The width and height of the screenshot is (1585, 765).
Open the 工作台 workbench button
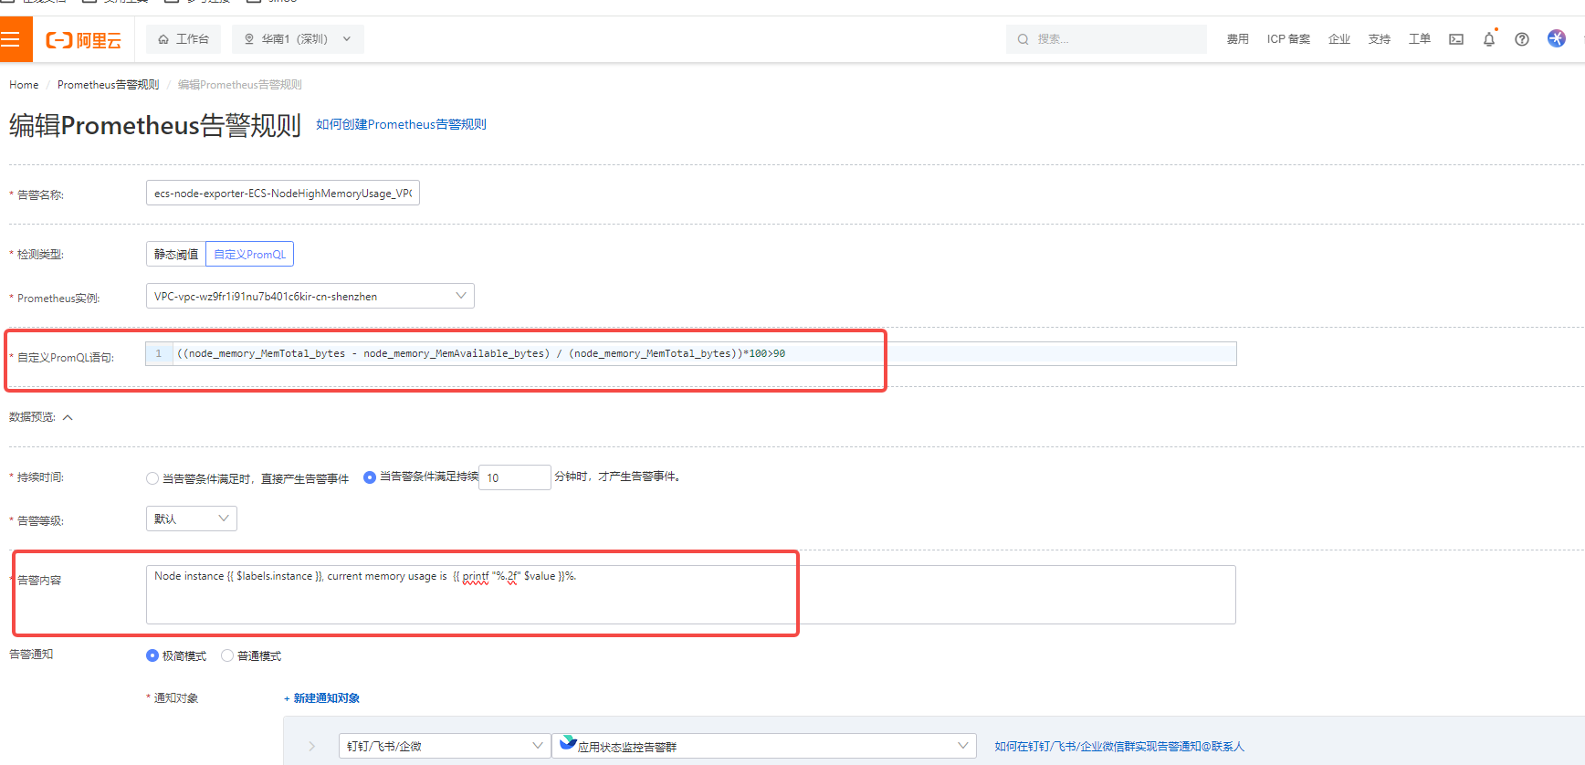[x=184, y=39]
